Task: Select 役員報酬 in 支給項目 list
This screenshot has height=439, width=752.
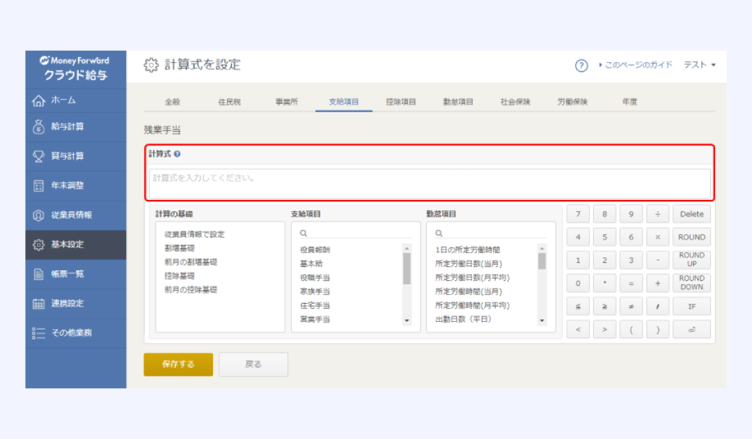Action: 315,249
